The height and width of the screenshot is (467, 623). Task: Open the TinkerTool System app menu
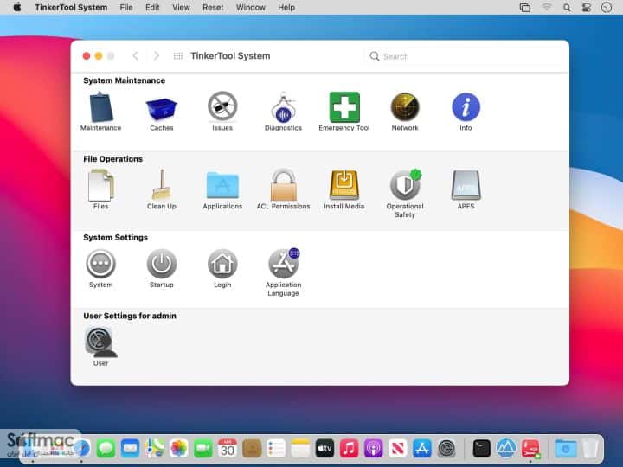point(71,7)
